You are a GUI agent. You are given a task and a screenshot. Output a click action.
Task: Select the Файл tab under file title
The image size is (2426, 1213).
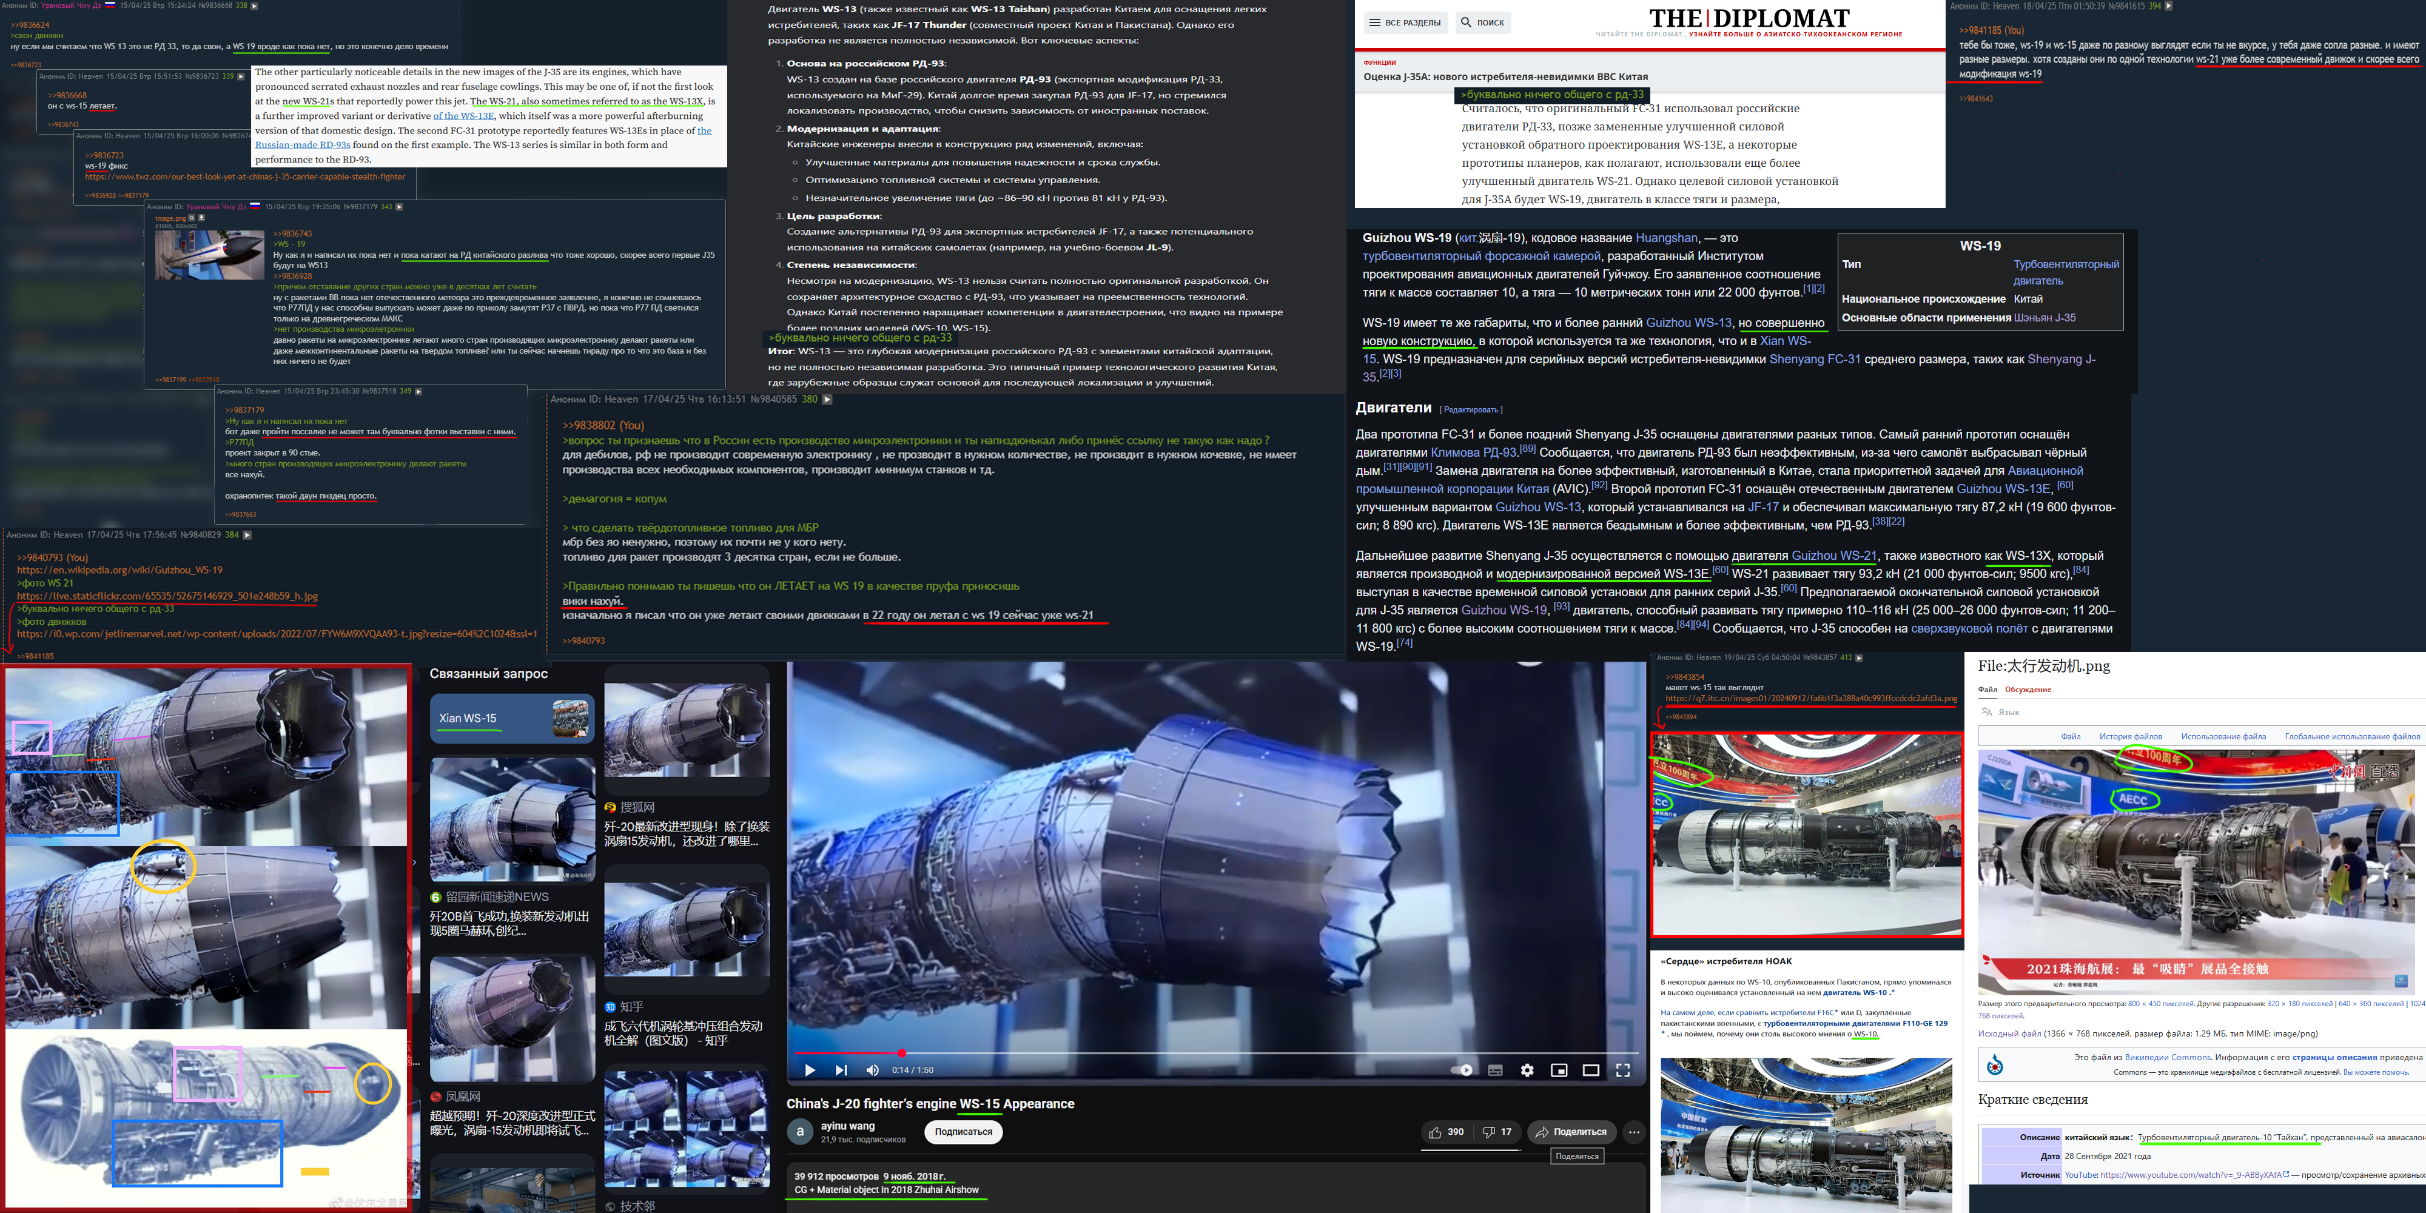tap(1987, 690)
